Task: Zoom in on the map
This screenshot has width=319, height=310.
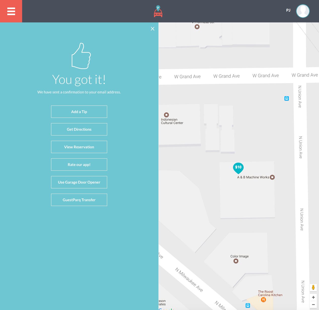Action: [x=313, y=297]
